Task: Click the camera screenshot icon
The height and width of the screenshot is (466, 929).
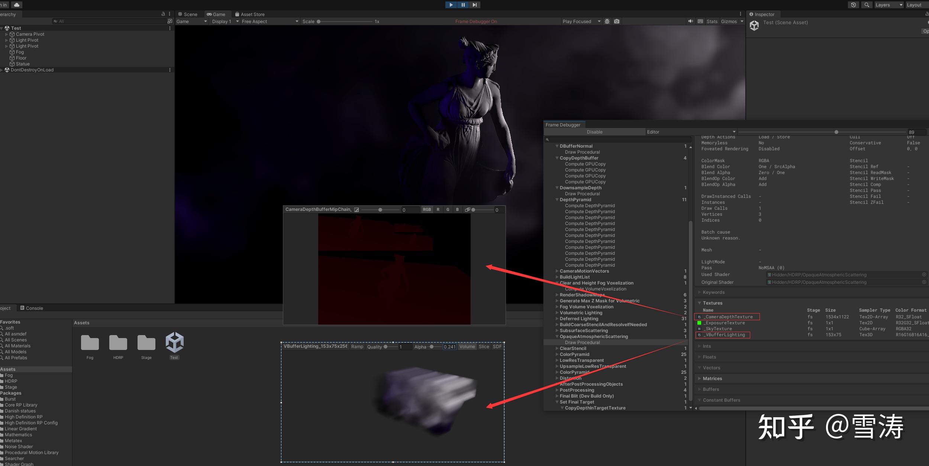Action: click(617, 22)
